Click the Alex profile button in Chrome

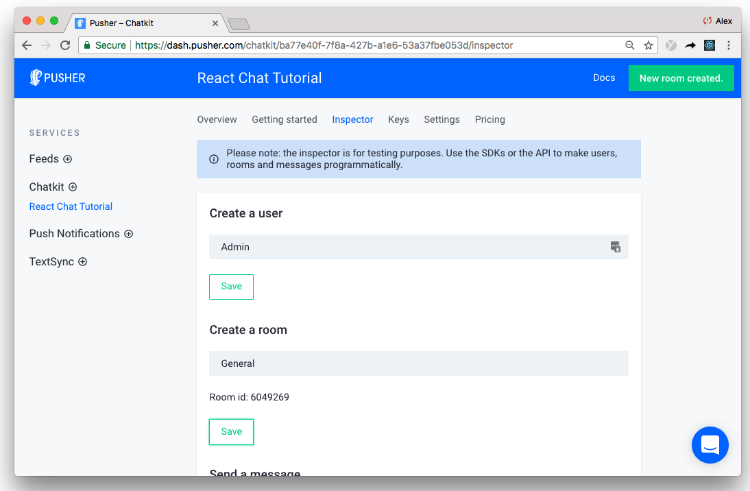click(x=718, y=21)
